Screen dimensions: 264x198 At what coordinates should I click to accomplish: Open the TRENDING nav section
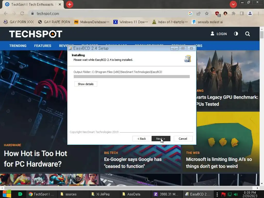tap(18, 46)
